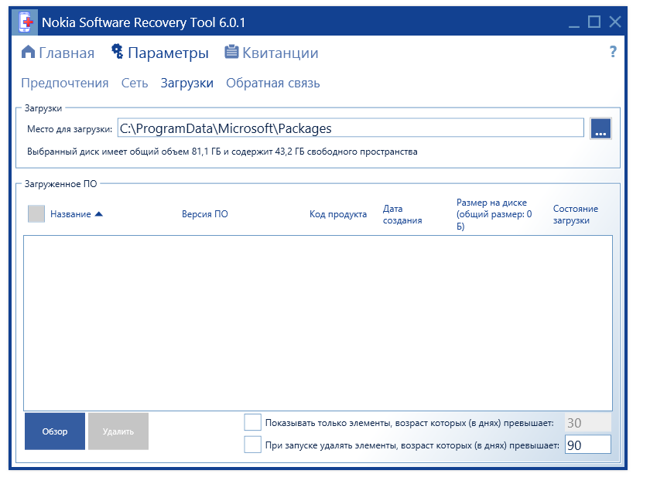The width and height of the screenshot is (650, 484).
Task: Open the Параметры settings tab
Action: [159, 53]
